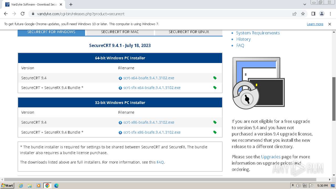Click Learn more in update notification
Viewport: 336px width, 189px height.
point(315,24)
